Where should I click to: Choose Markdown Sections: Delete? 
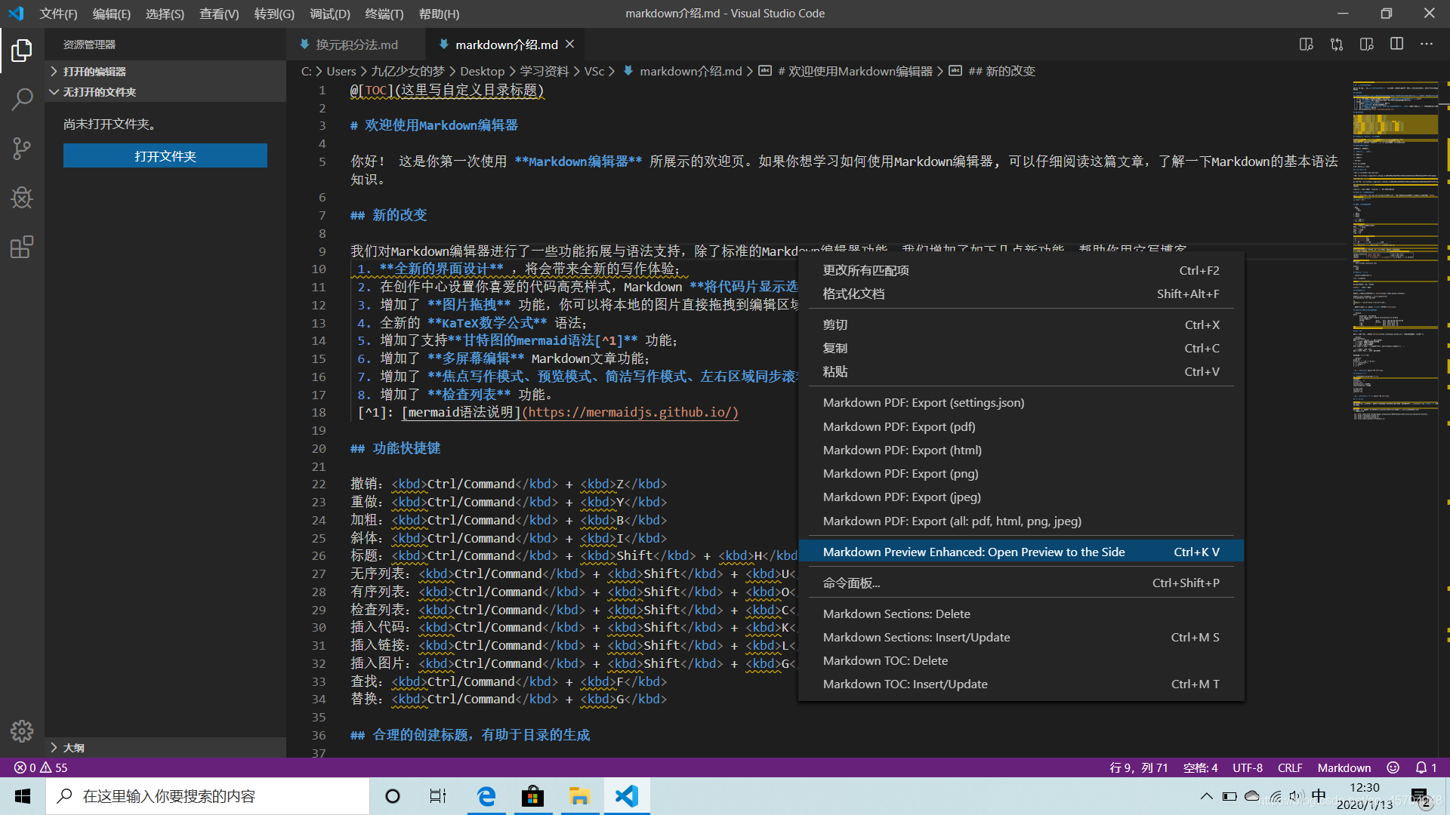(1021, 614)
